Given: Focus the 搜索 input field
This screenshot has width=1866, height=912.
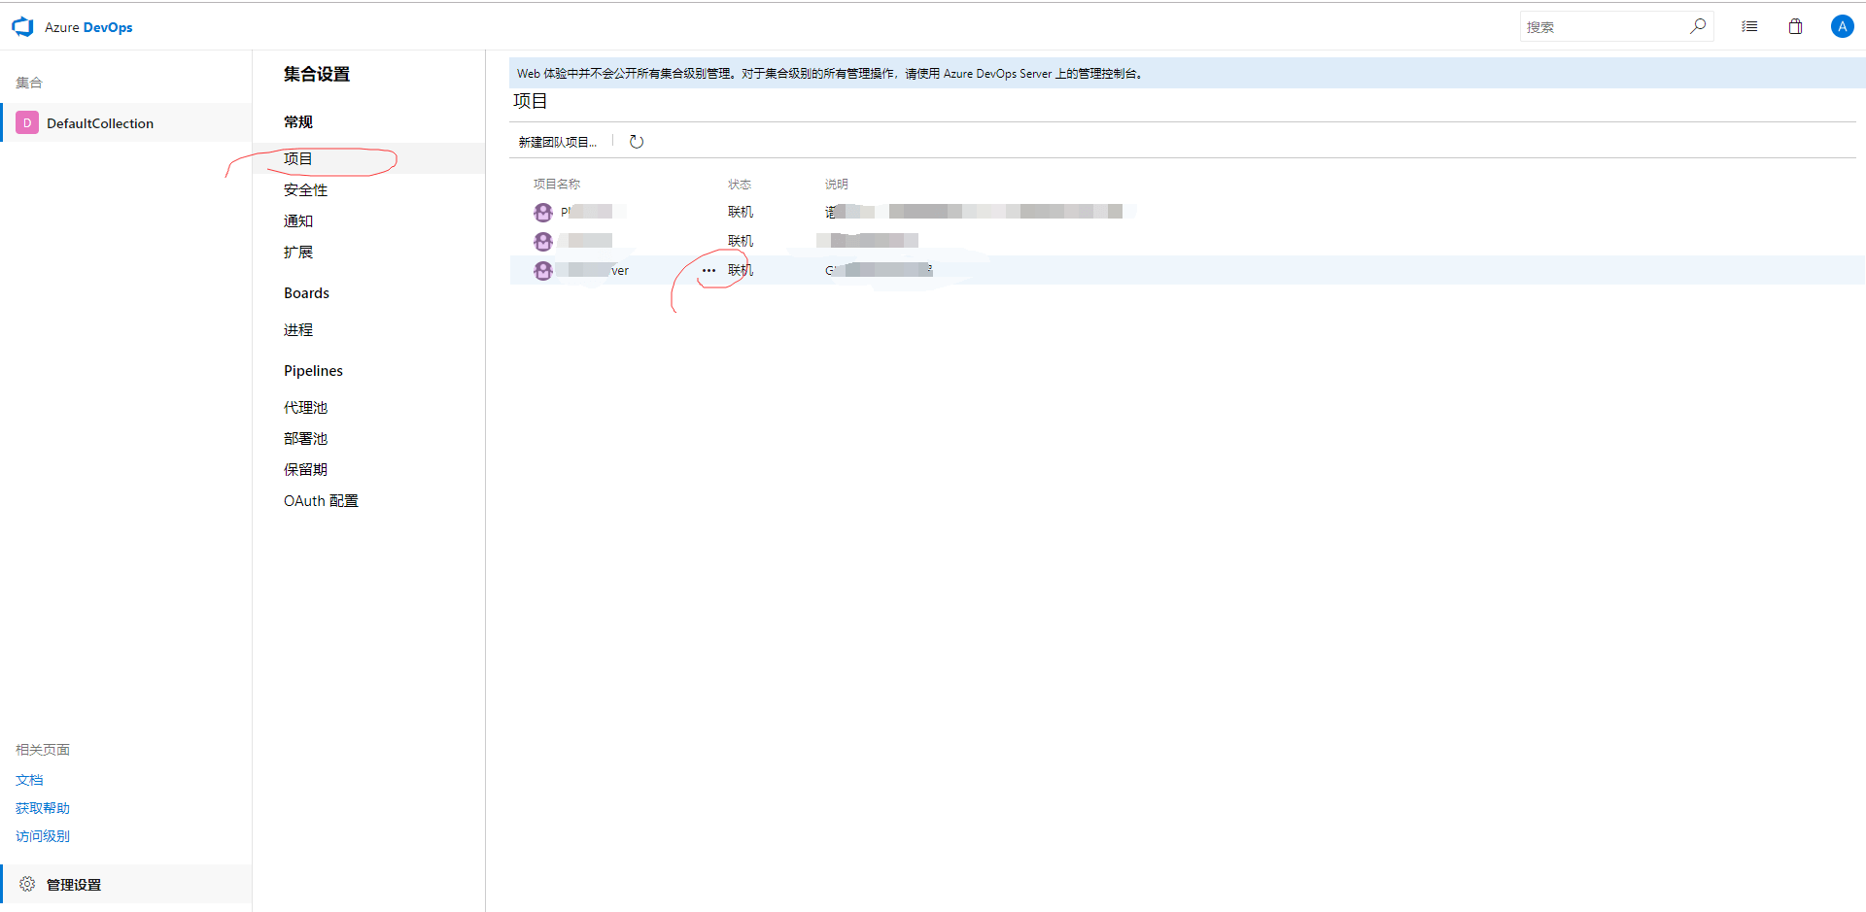Looking at the screenshot, I should (x=1602, y=27).
